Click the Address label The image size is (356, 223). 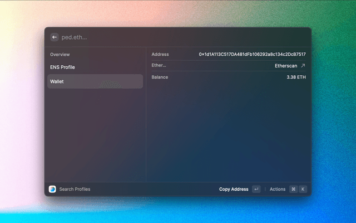pyautogui.click(x=160, y=55)
